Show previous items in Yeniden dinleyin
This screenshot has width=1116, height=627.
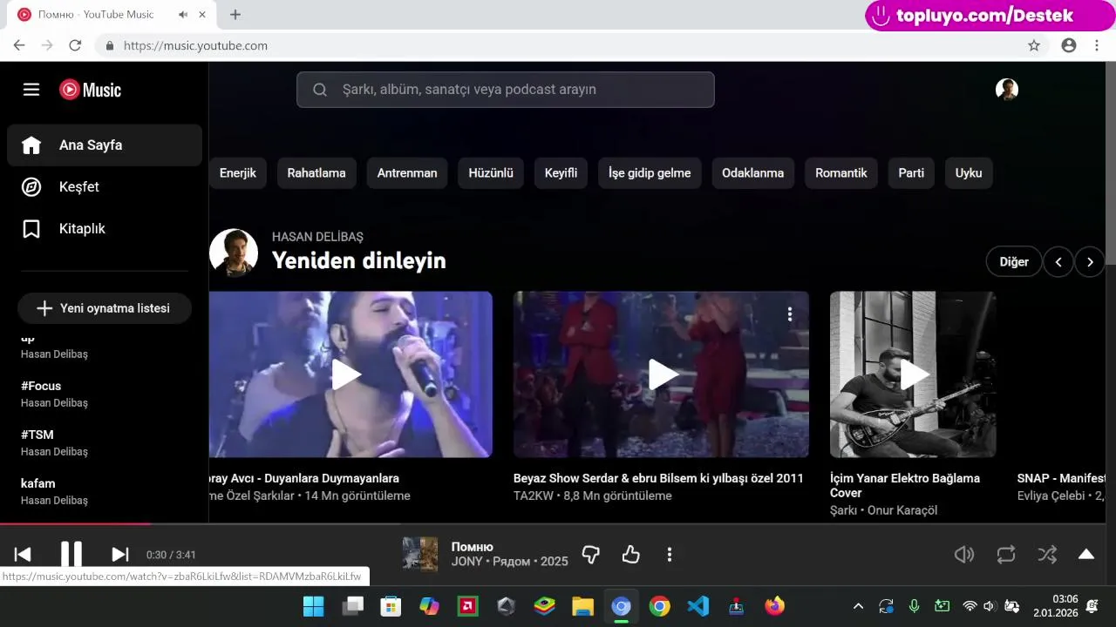[x=1058, y=261]
